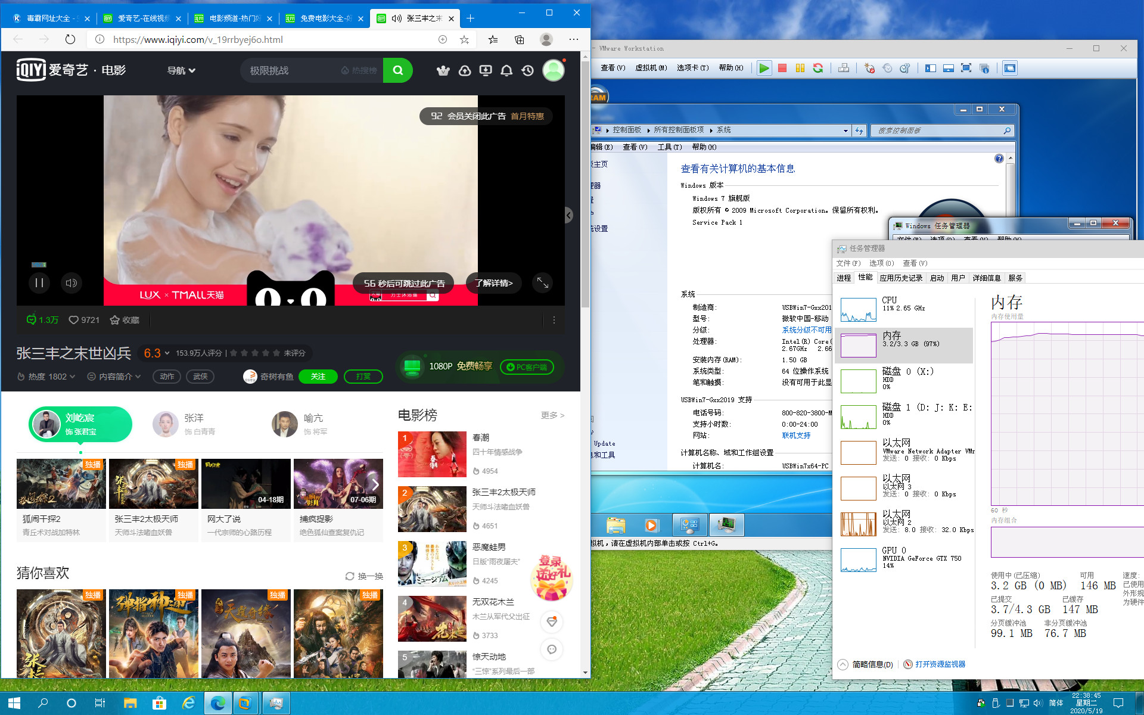Click 了解详情 on the ad
This screenshot has width=1144, height=715.
[494, 283]
